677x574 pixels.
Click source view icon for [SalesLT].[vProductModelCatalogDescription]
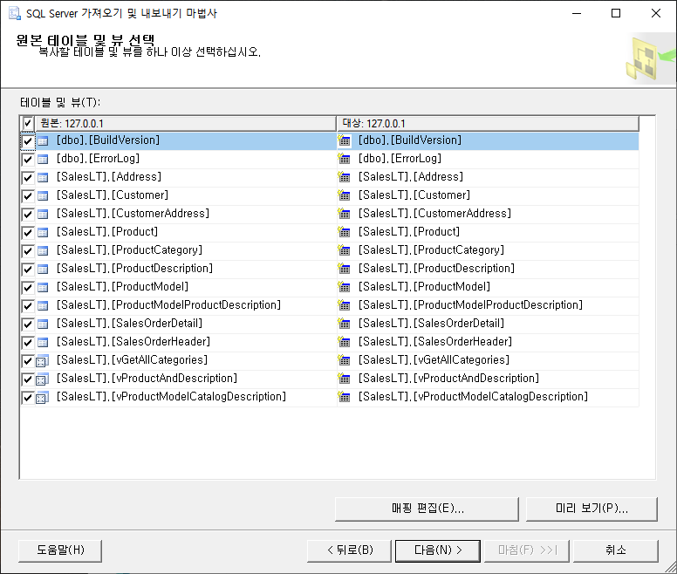point(42,398)
